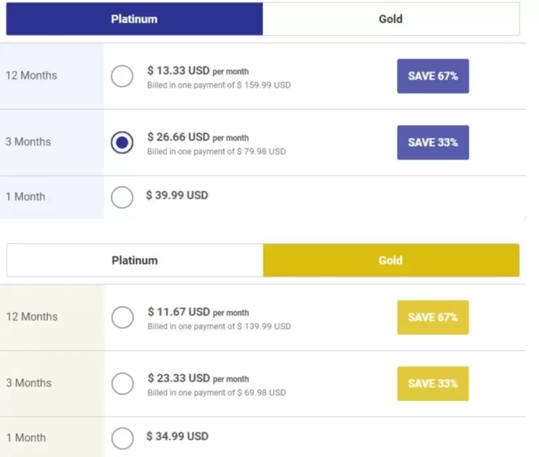539x457 pixels.
Task: Choose the $39.99 USD one month radio button
Action: pyautogui.click(x=122, y=196)
